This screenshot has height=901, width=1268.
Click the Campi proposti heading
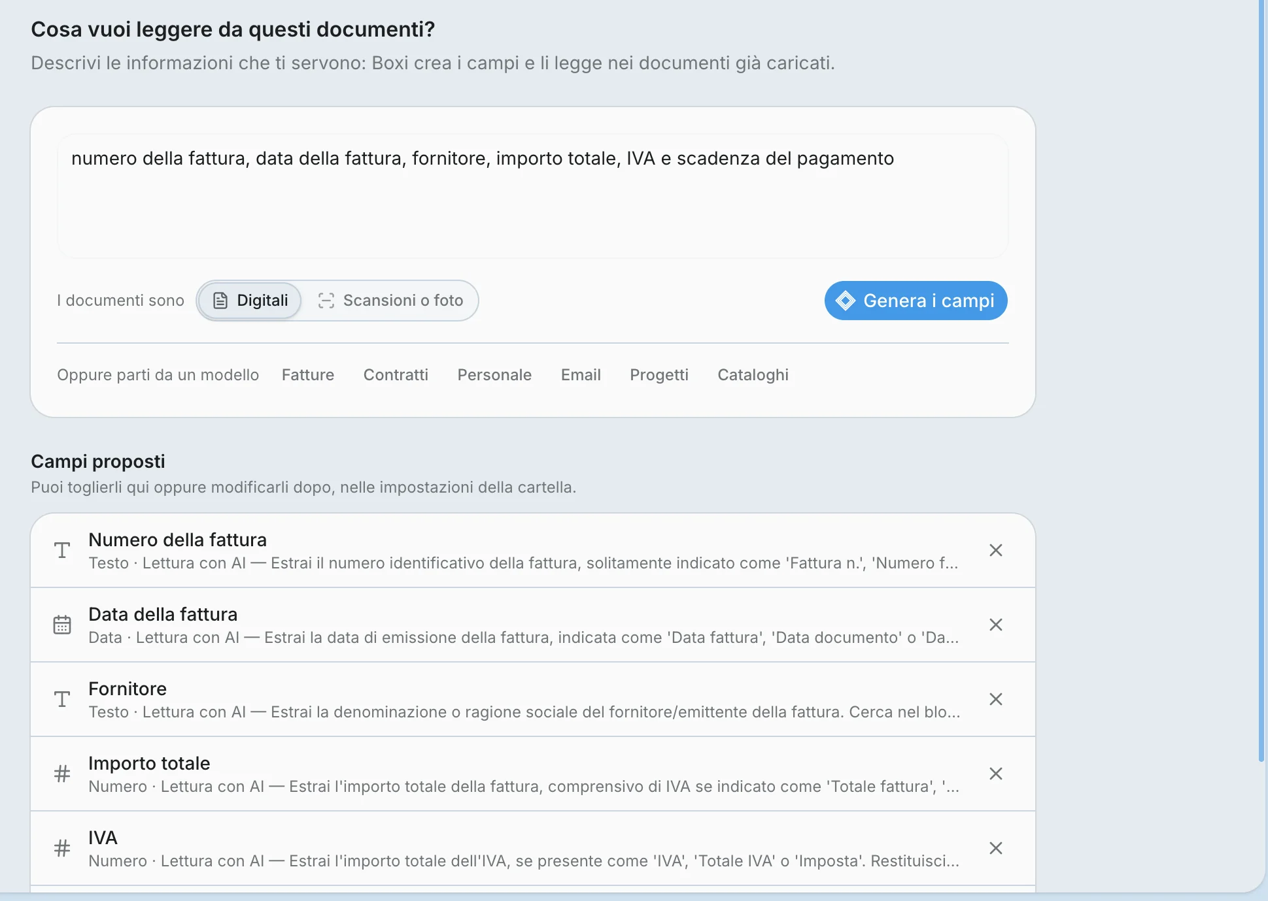(98, 461)
